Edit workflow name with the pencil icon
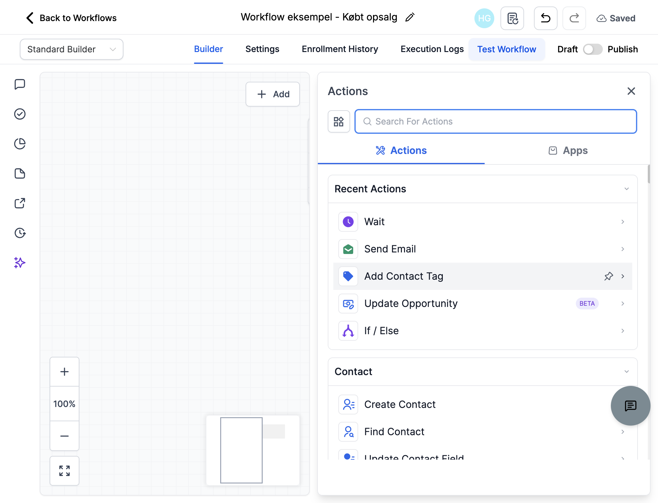 point(410,17)
